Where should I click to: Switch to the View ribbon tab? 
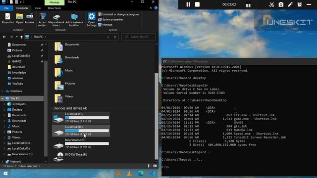coord(38,8)
